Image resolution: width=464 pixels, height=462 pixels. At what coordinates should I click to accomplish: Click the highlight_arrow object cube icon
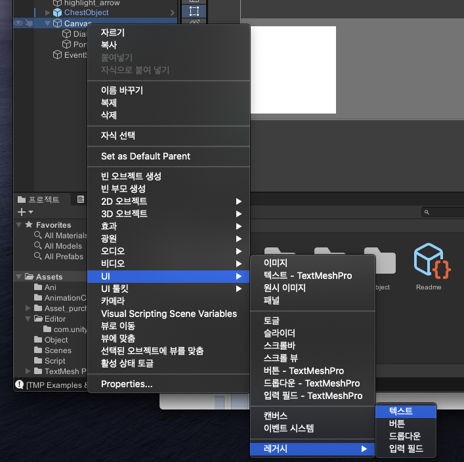pyautogui.click(x=57, y=3)
